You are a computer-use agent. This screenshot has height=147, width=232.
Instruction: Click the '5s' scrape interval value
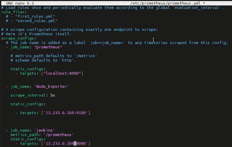coord(53,95)
